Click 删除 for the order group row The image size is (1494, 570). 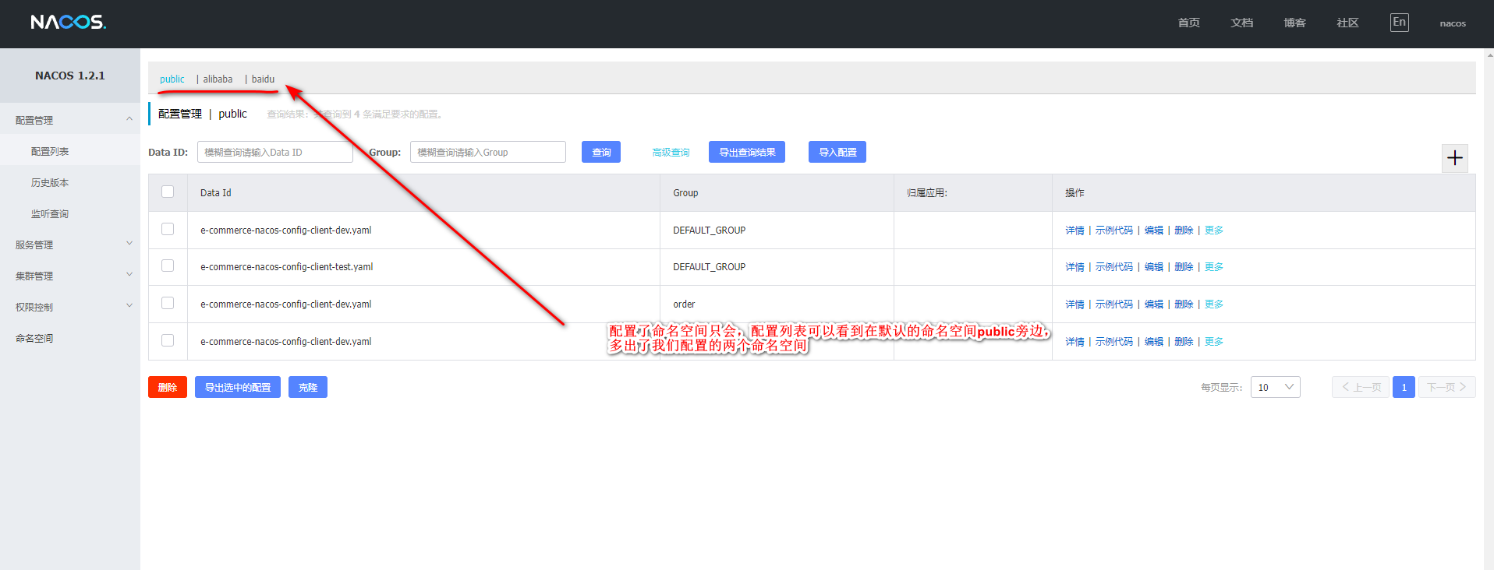point(1184,304)
